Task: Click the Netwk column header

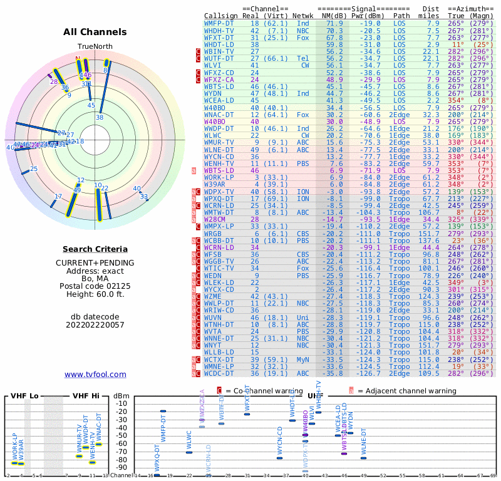Action: coord(303,16)
